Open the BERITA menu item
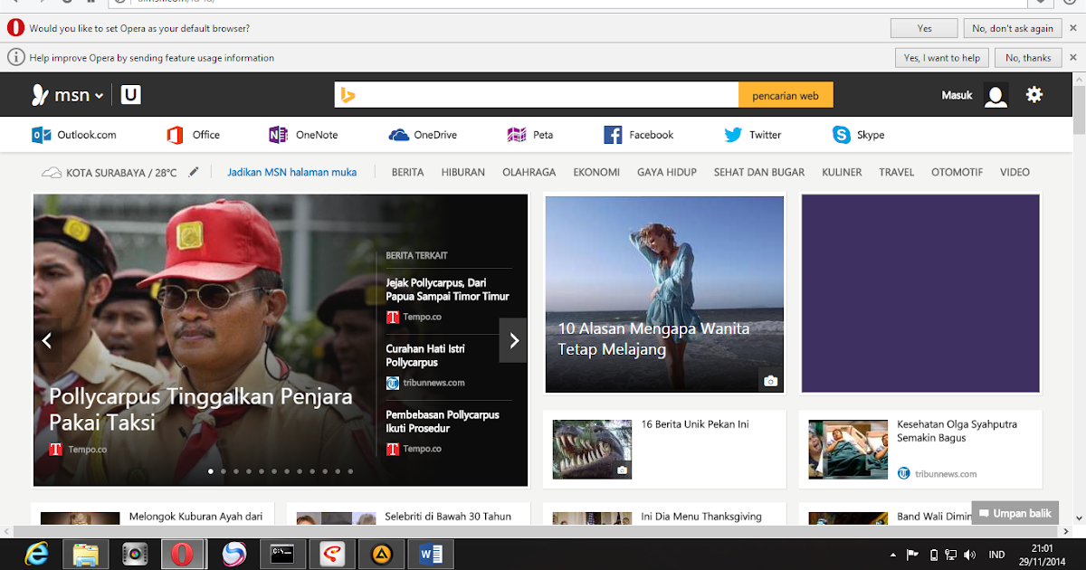 click(407, 172)
